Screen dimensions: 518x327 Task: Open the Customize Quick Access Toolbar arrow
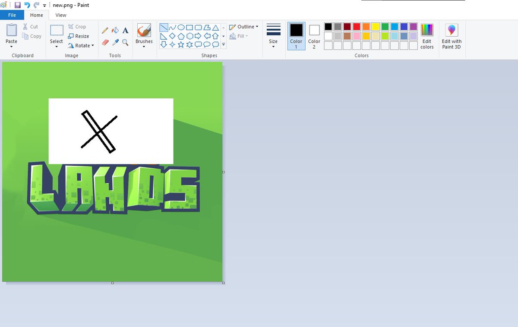[x=44, y=6]
